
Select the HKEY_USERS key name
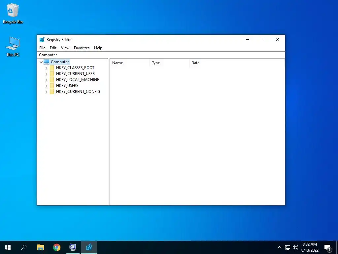pyautogui.click(x=67, y=86)
